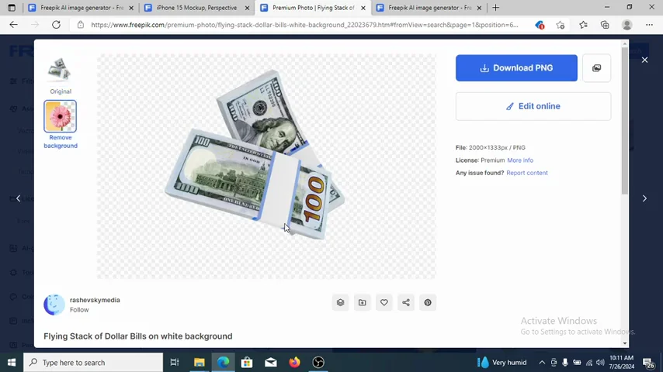This screenshot has width=663, height=372.
Task: Click the Report content link
Action: (527, 173)
